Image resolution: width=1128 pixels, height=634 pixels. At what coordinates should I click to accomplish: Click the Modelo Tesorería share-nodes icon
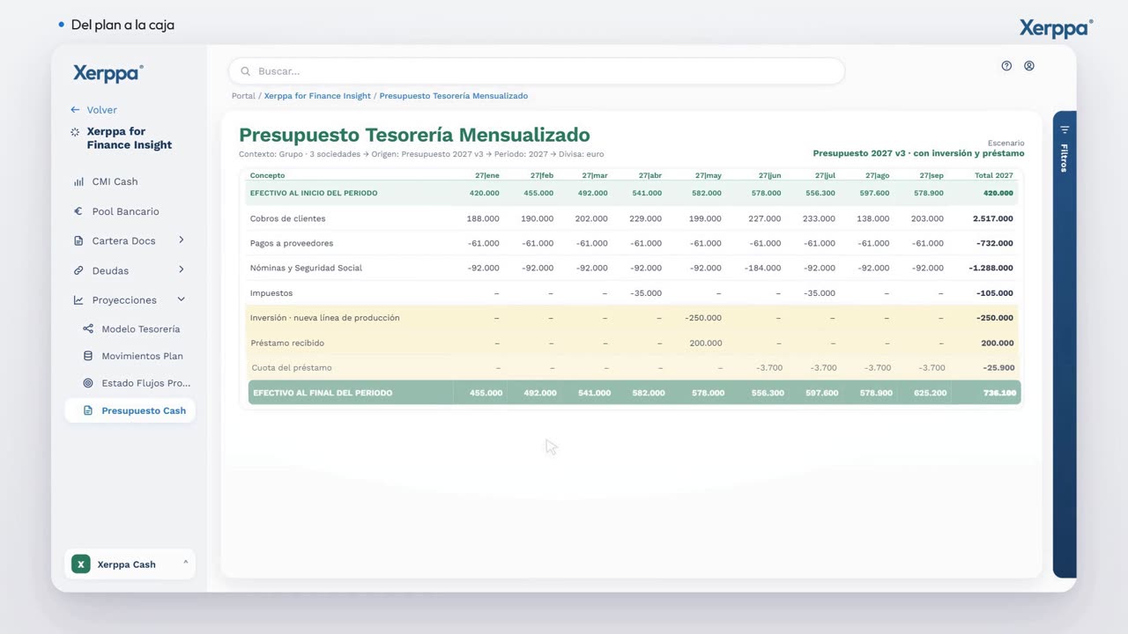pyautogui.click(x=88, y=328)
